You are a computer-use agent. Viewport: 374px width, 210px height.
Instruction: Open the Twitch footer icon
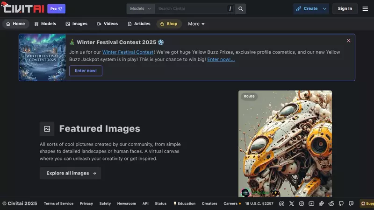351,203
